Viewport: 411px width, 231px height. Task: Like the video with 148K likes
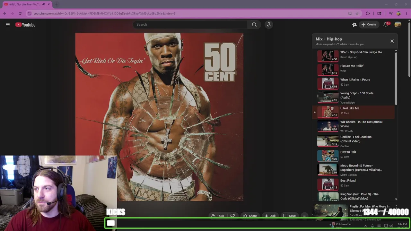(217, 216)
